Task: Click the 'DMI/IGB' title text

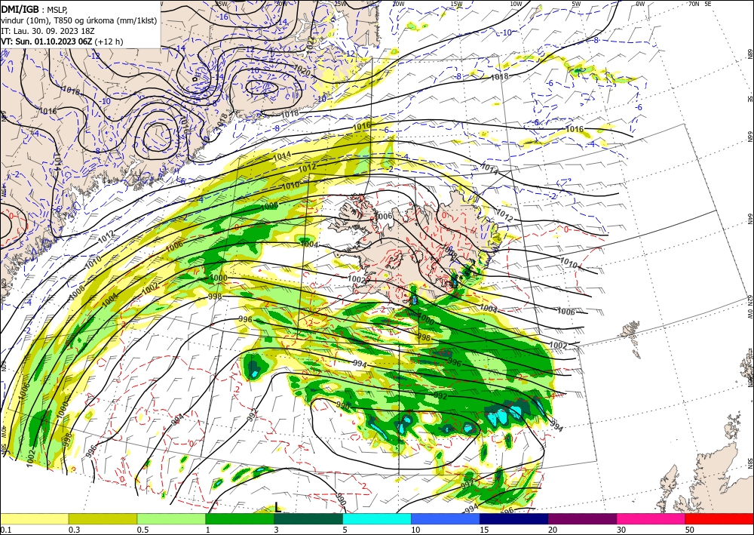Action: click(20, 8)
